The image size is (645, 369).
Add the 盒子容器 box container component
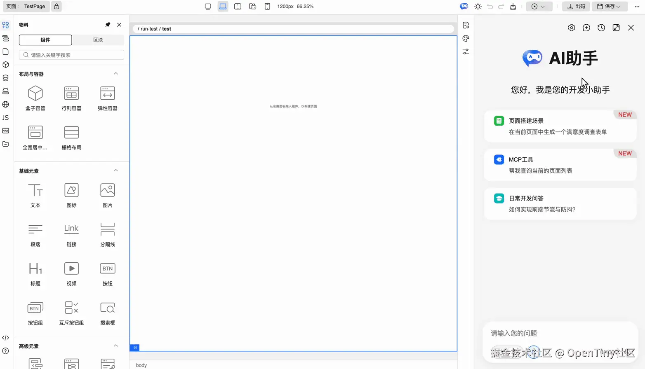[x=35, y=98]
